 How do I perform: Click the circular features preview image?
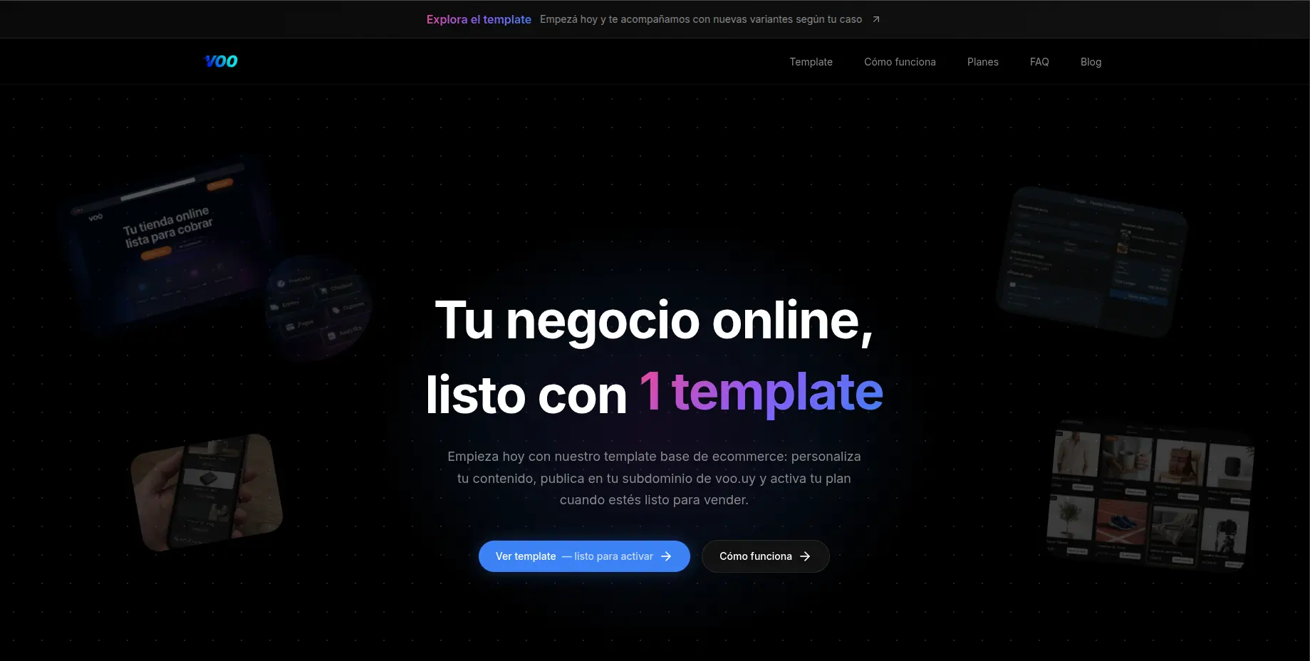318,307
